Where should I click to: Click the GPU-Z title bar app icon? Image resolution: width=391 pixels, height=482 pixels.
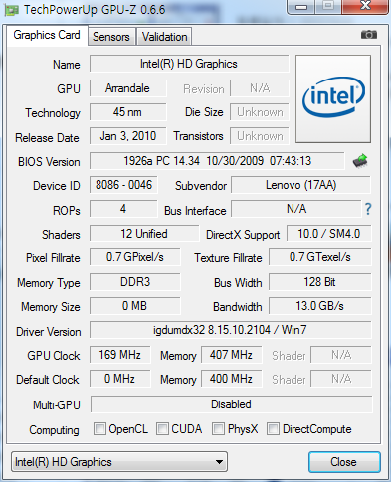(11, 11)
